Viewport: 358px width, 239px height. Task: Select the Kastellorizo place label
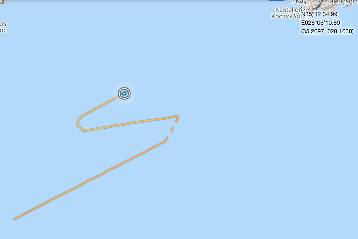coord(292,10)
